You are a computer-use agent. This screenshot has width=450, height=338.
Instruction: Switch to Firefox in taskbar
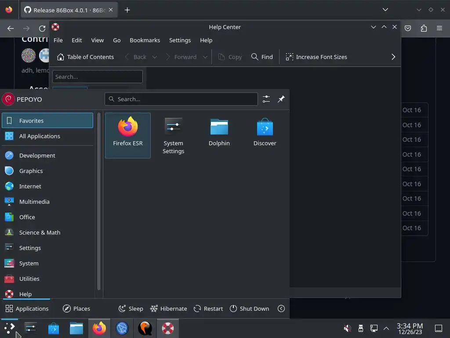click(x=99, y=328)
